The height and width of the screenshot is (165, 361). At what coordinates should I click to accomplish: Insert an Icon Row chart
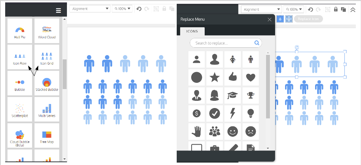point(20,57)
